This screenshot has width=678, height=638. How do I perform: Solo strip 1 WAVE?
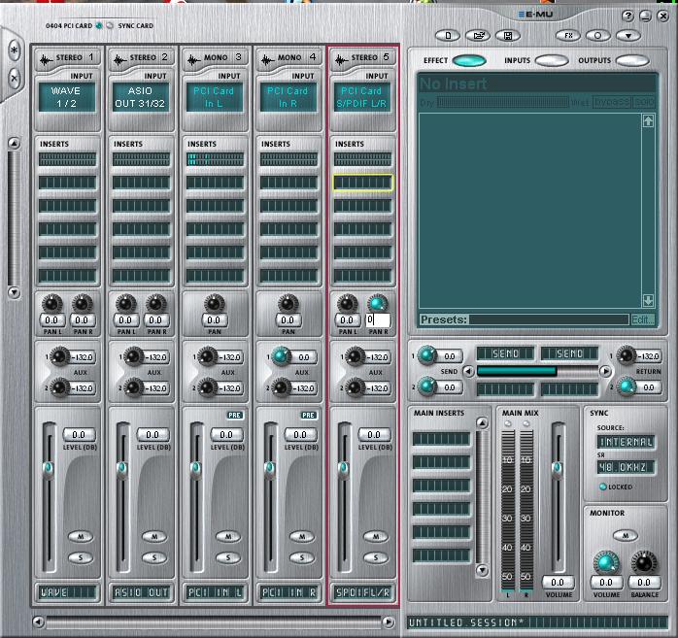click(81, 557)
